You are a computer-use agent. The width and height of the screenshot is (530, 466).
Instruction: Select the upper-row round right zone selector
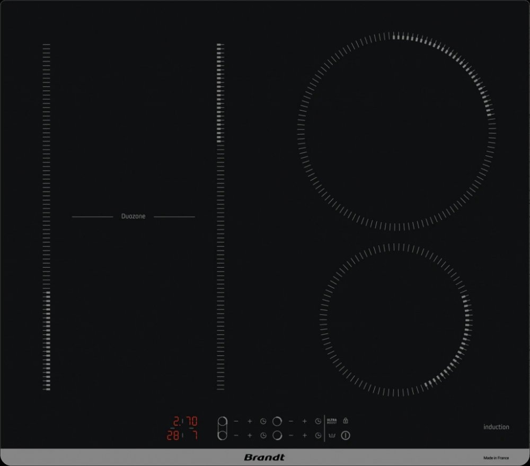[277, 421]
